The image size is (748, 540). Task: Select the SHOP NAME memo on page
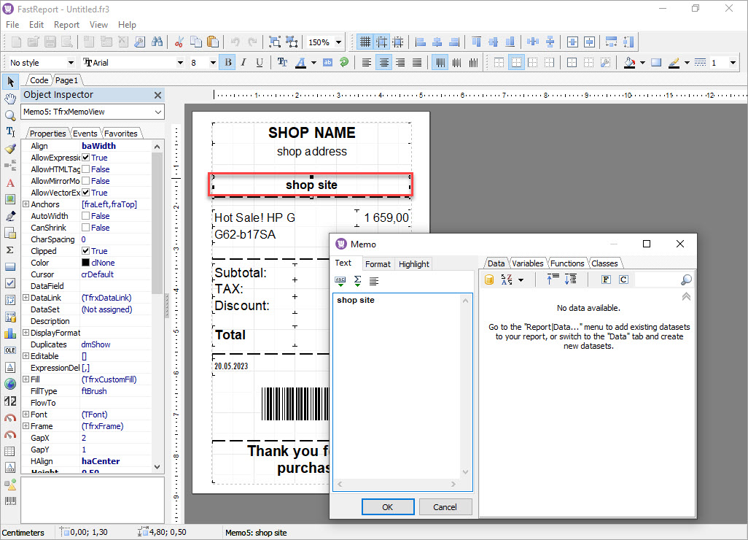[311, 133]
